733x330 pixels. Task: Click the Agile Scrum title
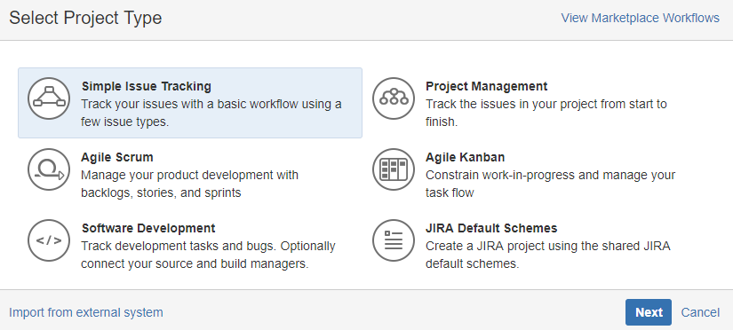click(117, 157)
